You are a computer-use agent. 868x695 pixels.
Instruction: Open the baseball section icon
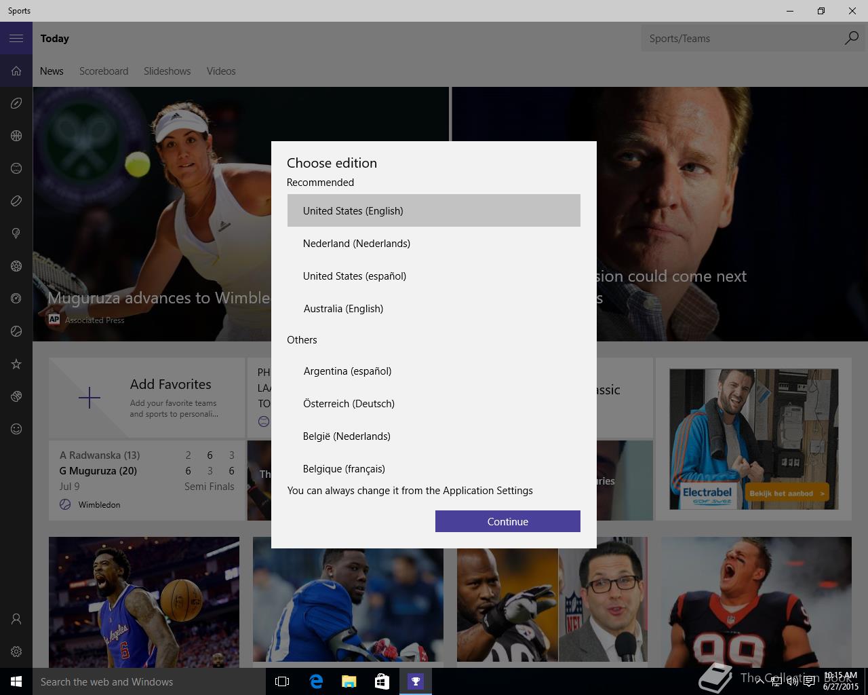click(16, 168)
